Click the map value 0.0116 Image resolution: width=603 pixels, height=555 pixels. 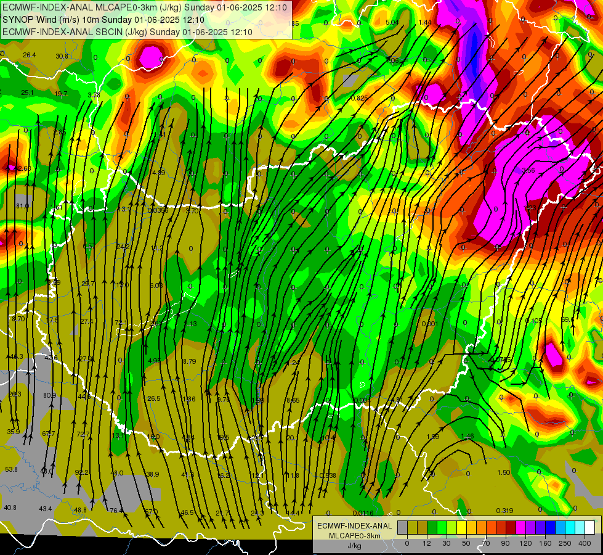363,513
